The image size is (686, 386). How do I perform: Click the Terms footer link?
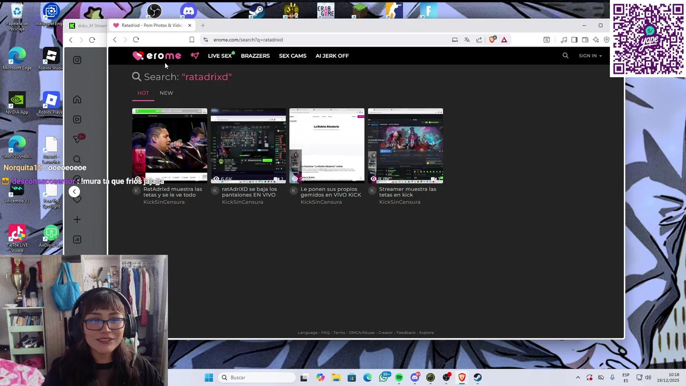pyautogui.click(x=339, y=332)
